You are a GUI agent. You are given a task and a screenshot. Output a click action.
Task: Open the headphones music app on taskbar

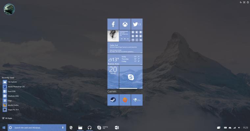coord(89,128)
